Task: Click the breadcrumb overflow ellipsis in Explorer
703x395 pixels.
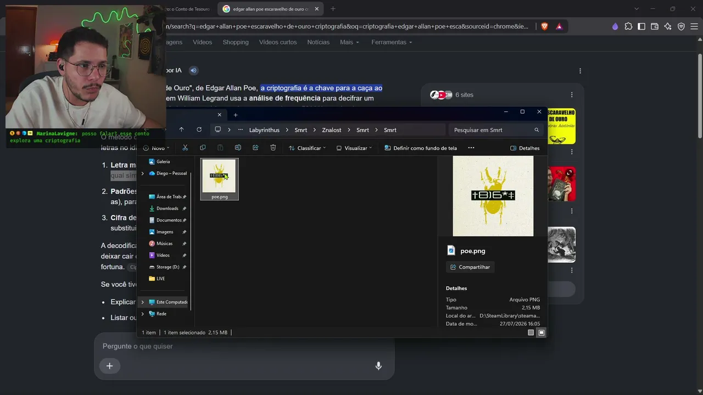Action: tap(240, 130)
